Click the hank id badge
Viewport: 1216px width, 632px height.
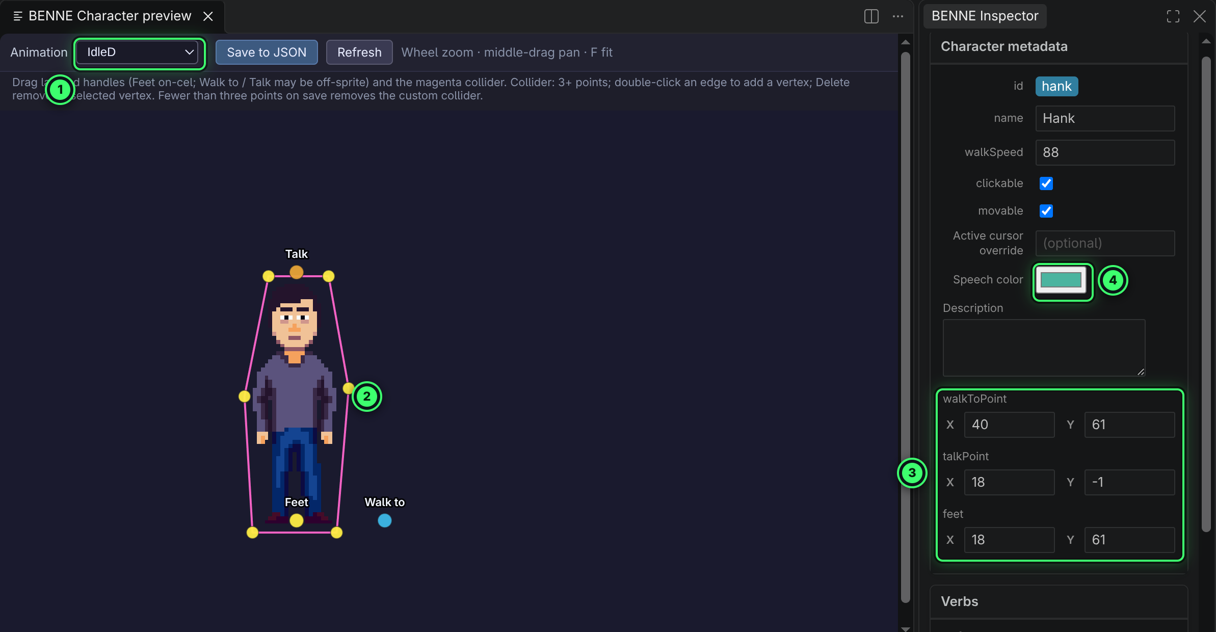1056,87
